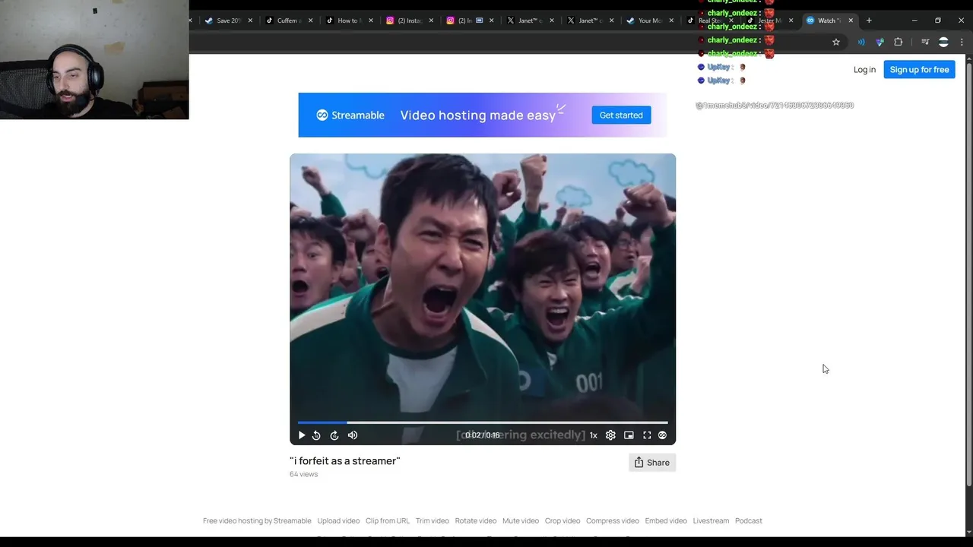Skip forward 10 seconds in video
973x547 pixels.
(x=334, y=435)
